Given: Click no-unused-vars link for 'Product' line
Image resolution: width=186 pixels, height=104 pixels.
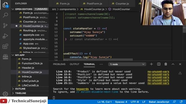Looking at the screenshot, I should click(x=158, y=71).
